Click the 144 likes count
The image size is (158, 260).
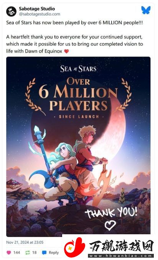click(x=16, y=253)
